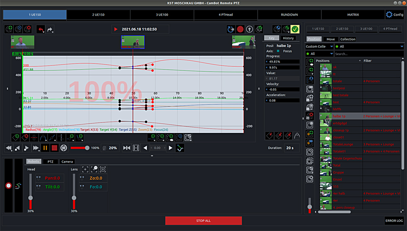407x231 pixels.
Task: Decrease Progress percentage value arrow
Action: (267, 62)
